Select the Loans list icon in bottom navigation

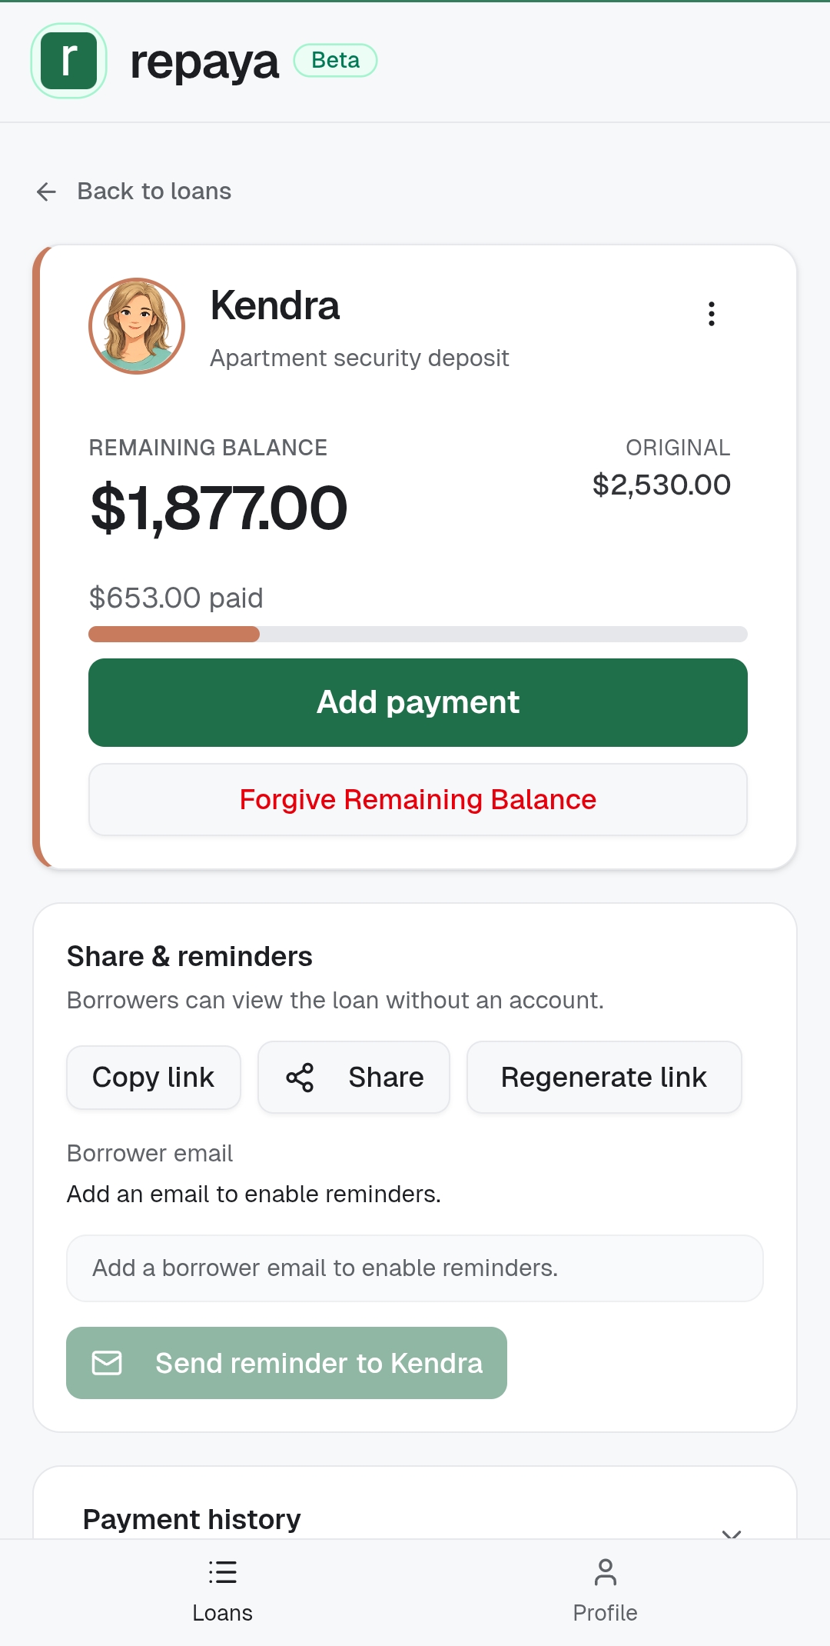point(222,1573)
